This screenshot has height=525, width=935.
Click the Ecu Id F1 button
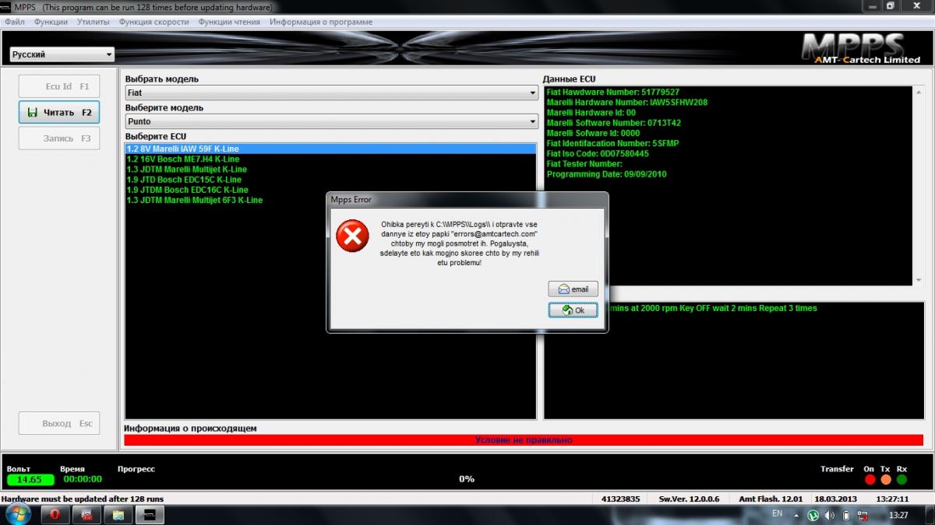click(59, 86)
